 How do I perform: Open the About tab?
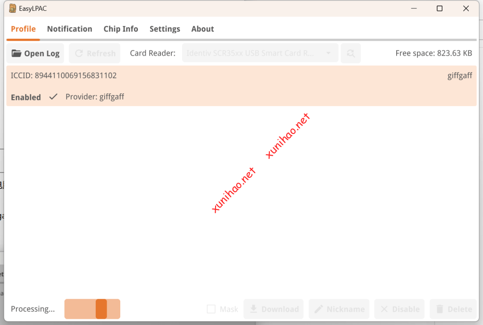point(202,29)
